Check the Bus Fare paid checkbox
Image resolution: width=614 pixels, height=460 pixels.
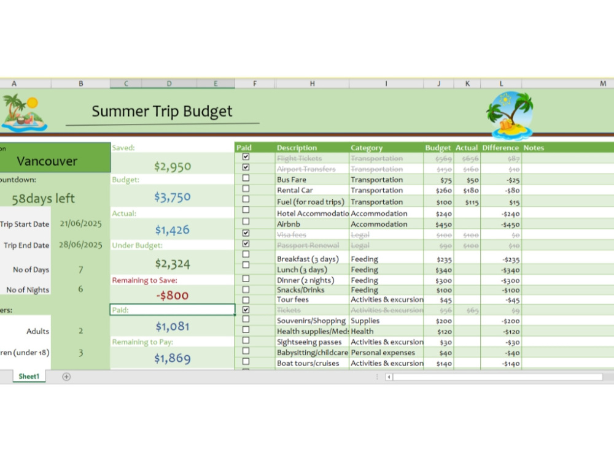pyautogui.click(x=246, y=178)
